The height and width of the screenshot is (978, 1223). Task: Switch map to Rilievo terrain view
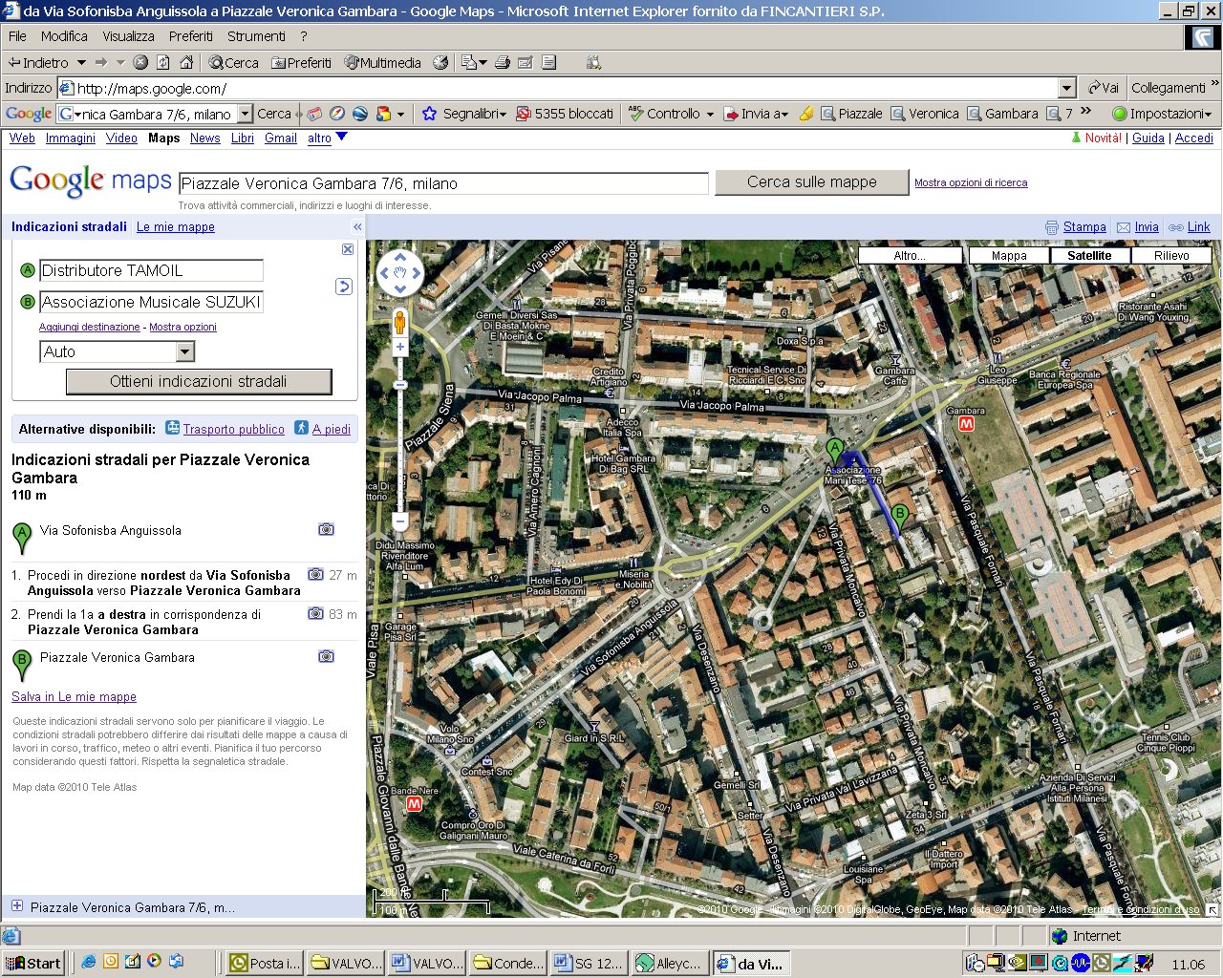[x=1171, y=256]
